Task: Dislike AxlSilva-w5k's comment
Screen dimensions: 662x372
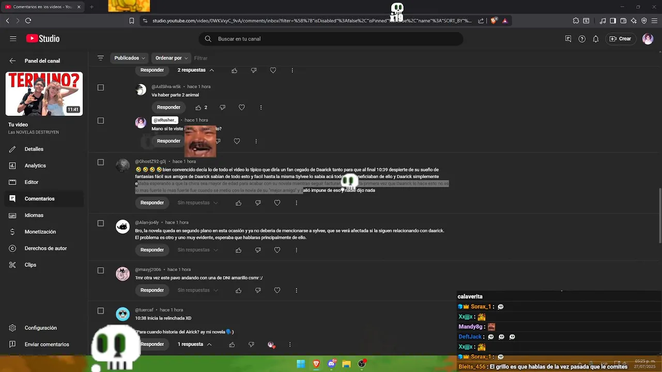Action: coord(222,107)
